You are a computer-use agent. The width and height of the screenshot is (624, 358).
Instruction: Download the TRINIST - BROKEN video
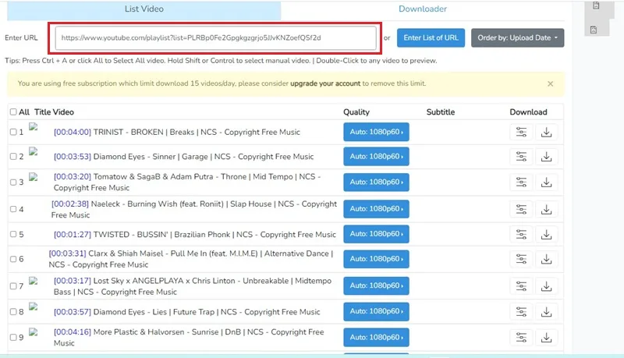click(547, 132)
